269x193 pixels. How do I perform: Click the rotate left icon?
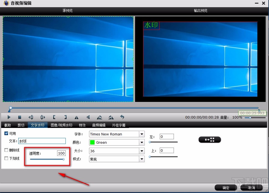[100, 117]
